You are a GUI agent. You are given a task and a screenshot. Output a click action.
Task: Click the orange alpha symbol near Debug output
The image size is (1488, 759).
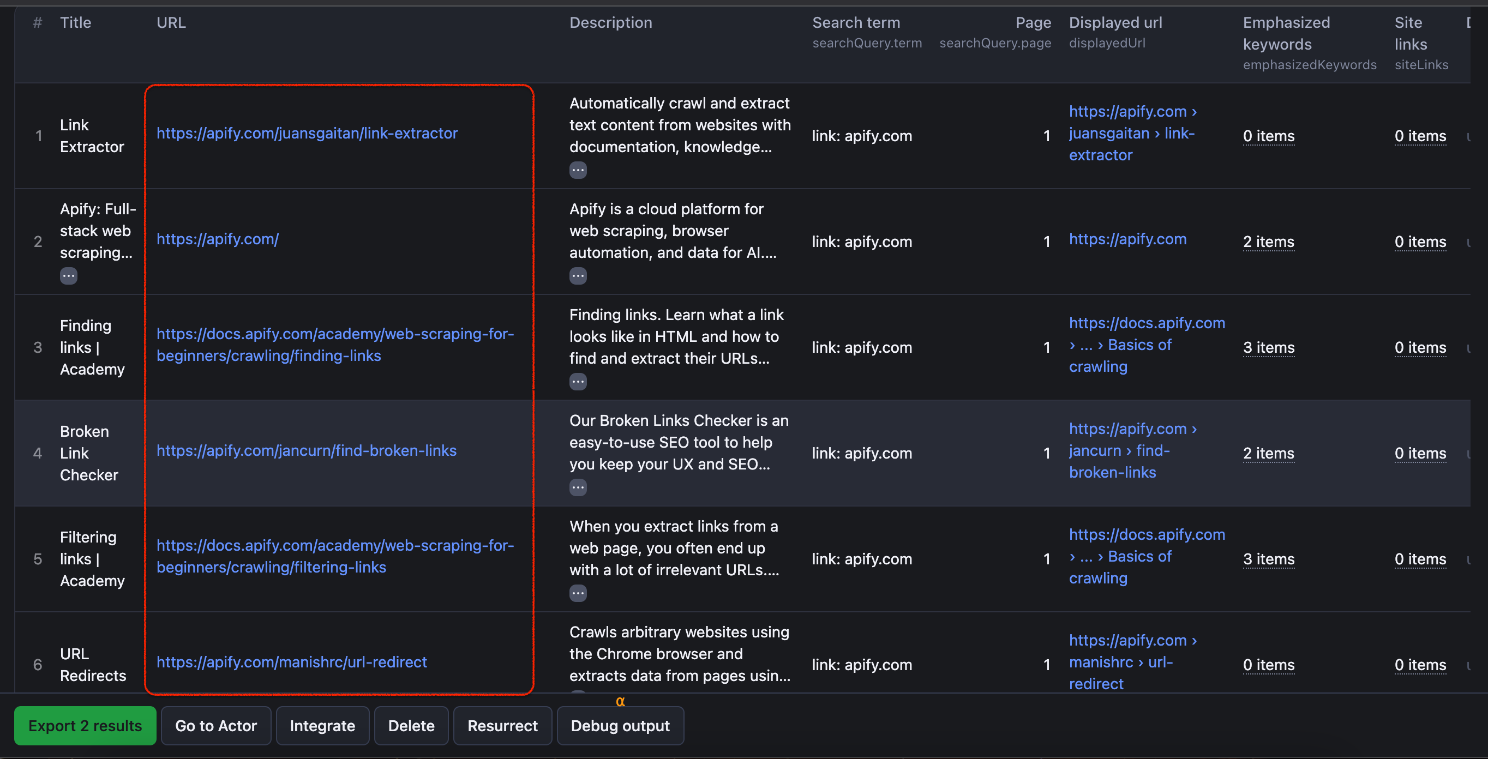(620, 701)
